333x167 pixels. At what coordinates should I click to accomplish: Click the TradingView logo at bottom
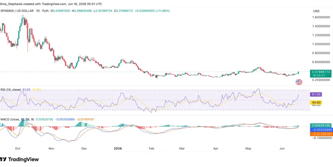tap(19, 159)
